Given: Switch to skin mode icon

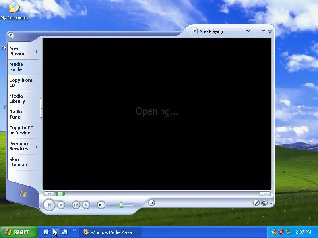Looking at the screenshot, I should [264, 203].
